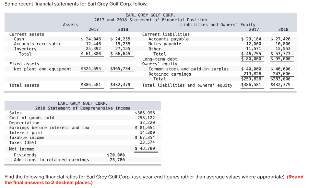Click 2018 retained earnings 243,606
Image resolution: width=332 pixels, height=188 pixels.
click(282, 74)
